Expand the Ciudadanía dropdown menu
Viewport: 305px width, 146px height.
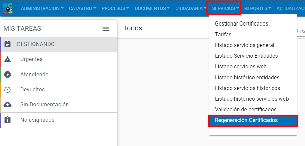[x=191, y=8]
